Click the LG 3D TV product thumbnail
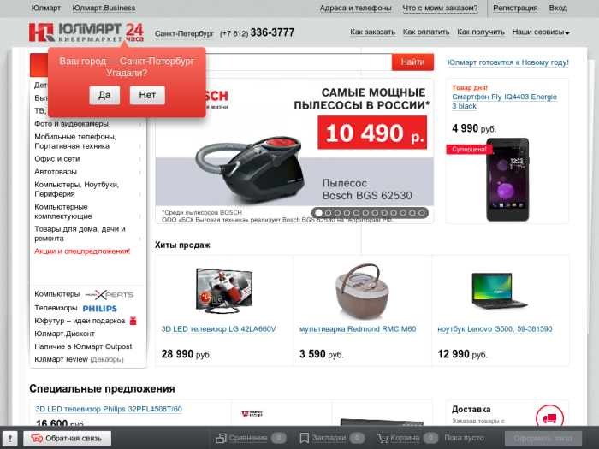The height and width of the screenshot is (449, 599). point(224,291)
